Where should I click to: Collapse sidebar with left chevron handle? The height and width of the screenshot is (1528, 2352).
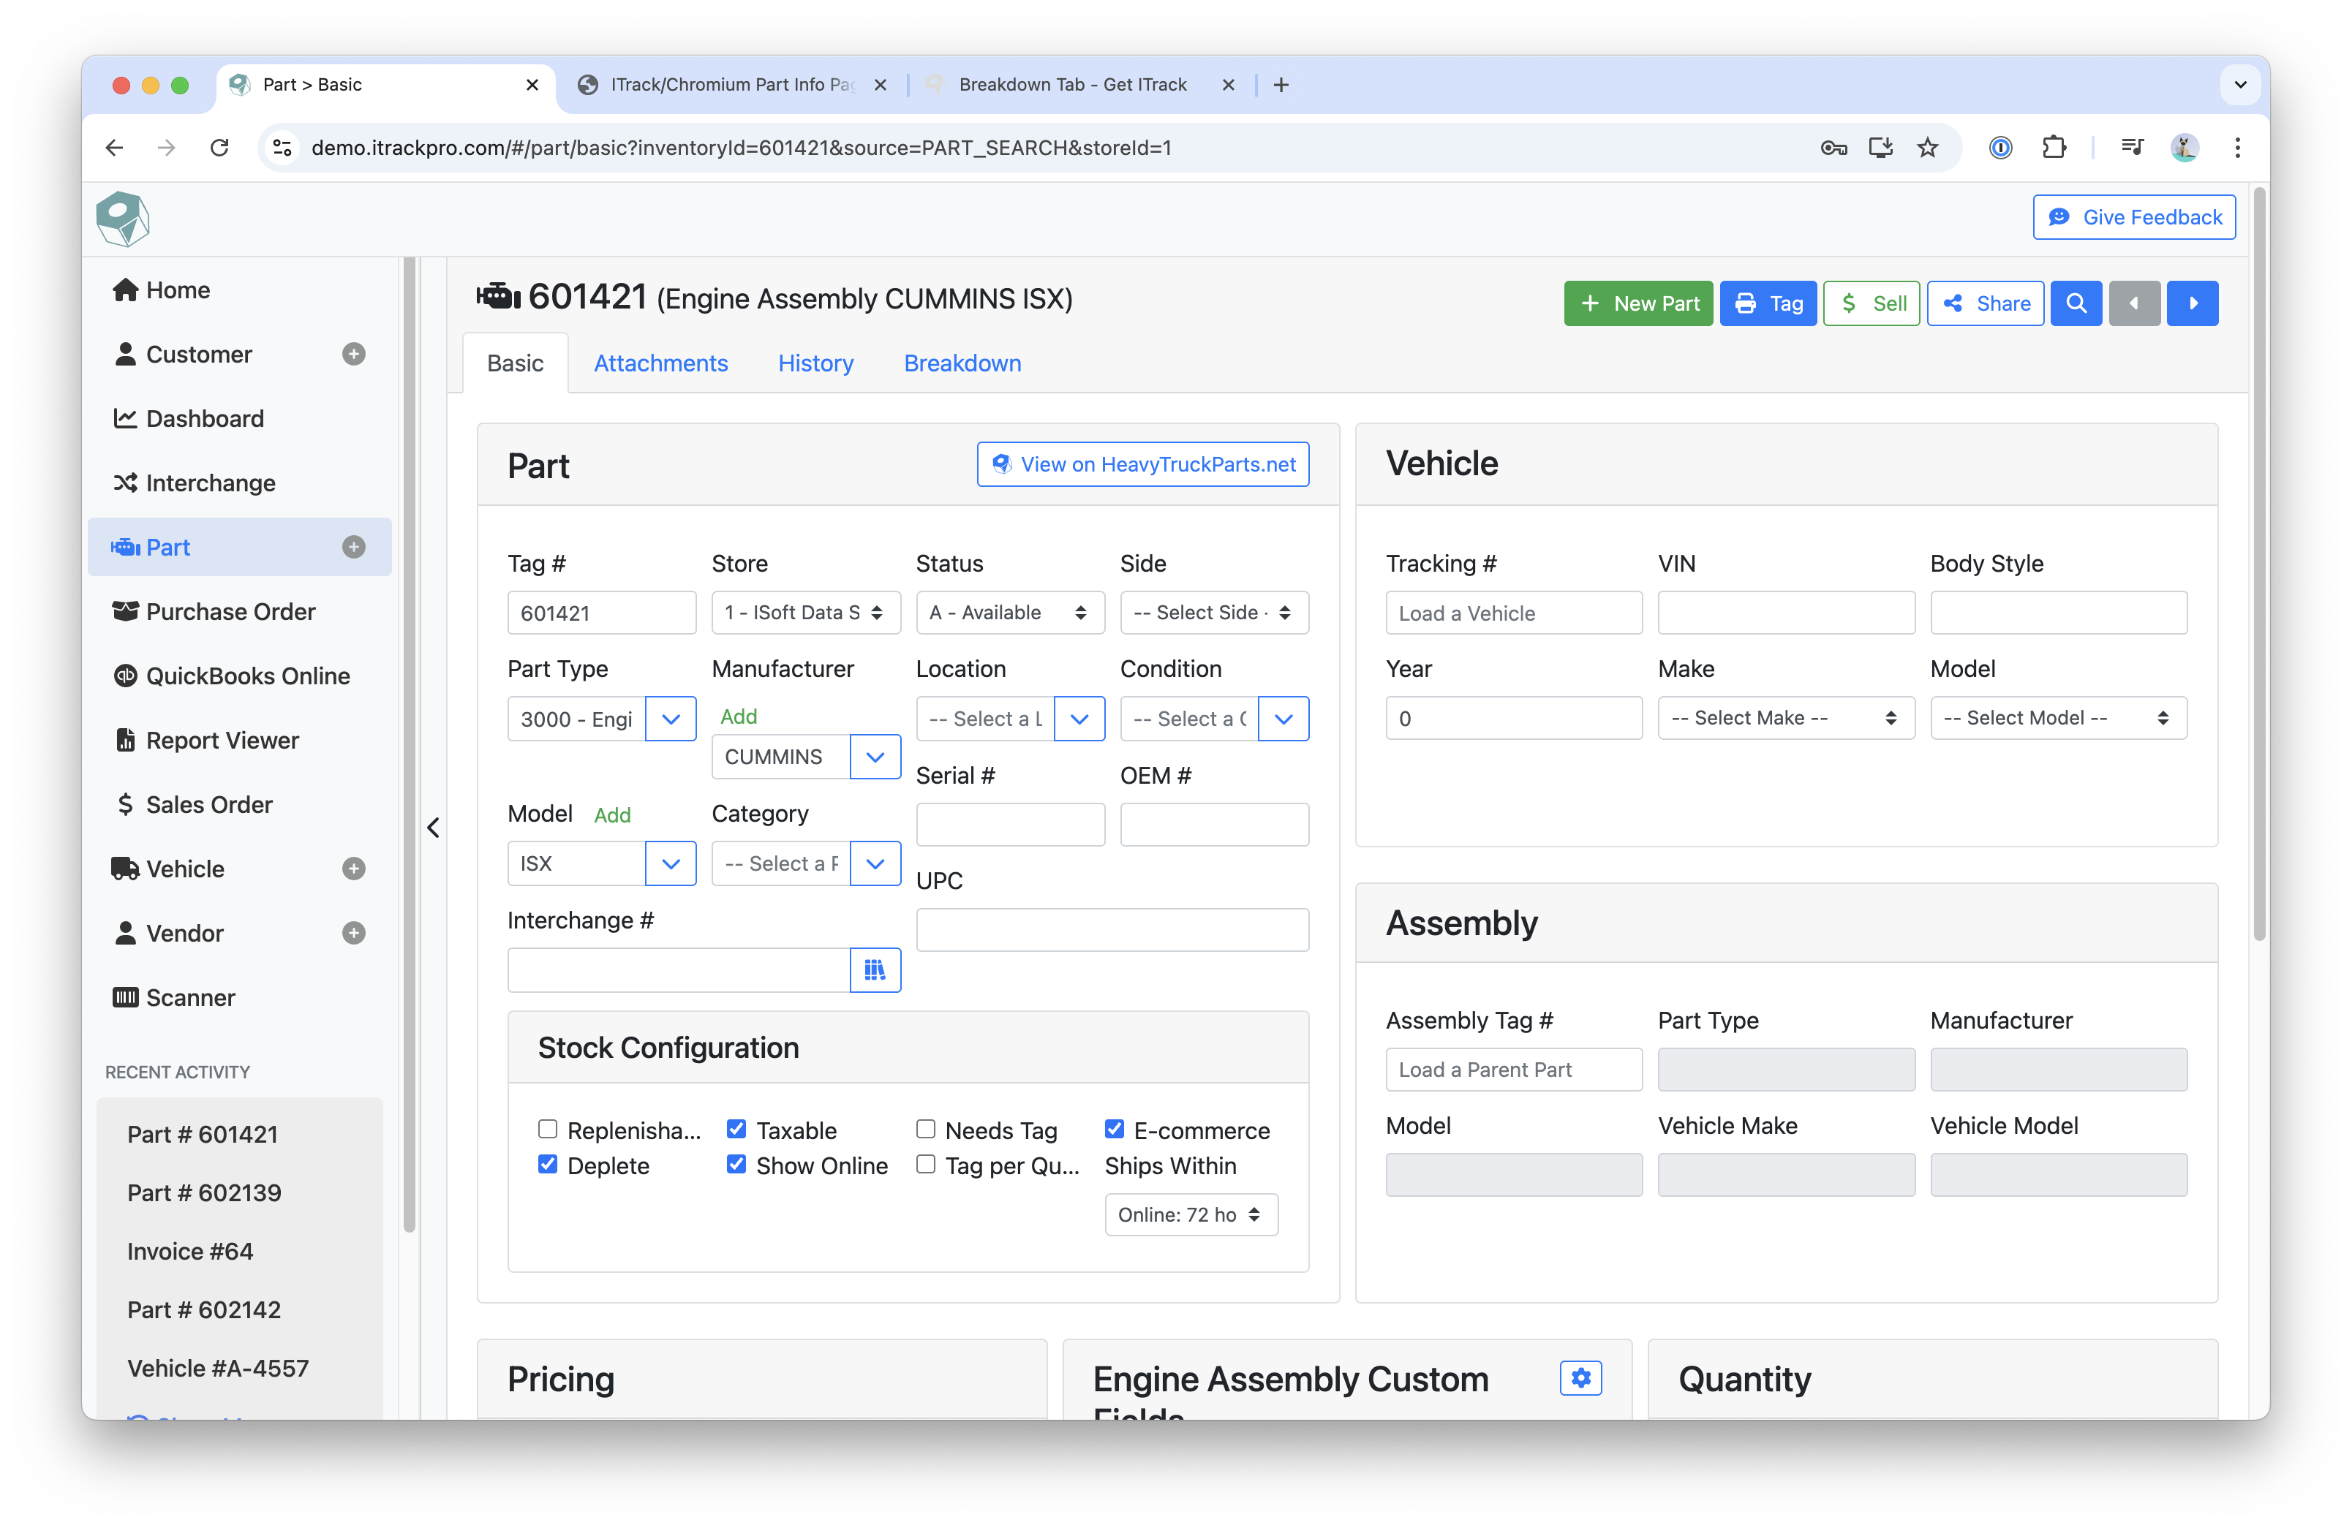coord(433,827)
